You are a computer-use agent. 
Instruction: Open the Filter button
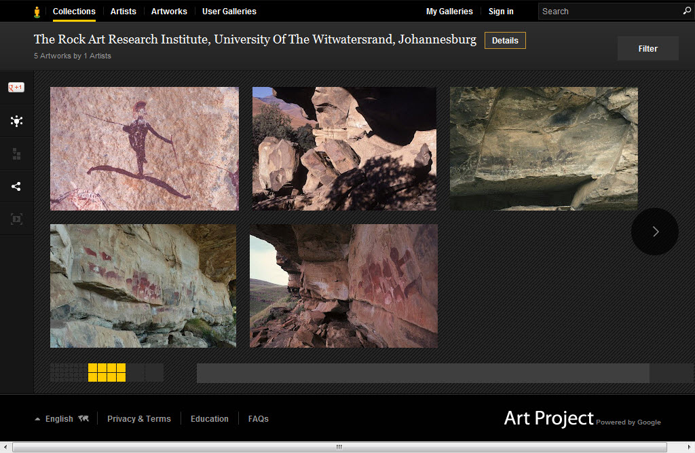(647, 48)
